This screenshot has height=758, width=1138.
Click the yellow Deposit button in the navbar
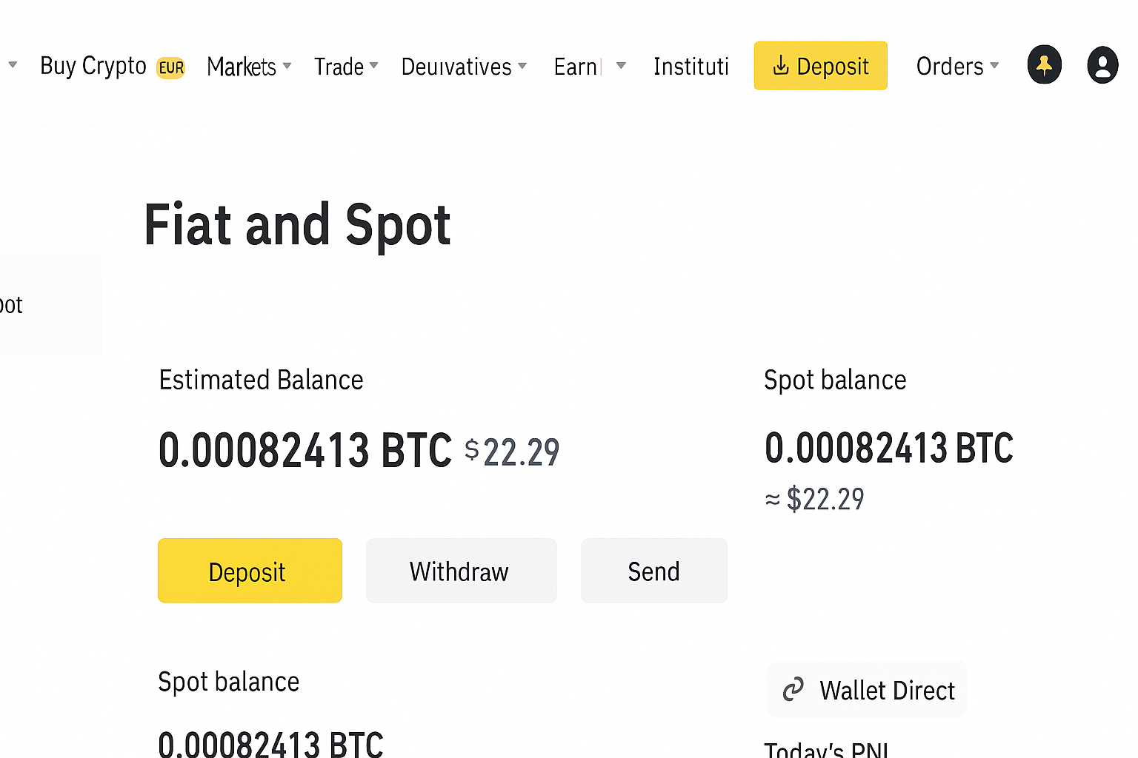point(820,66)
